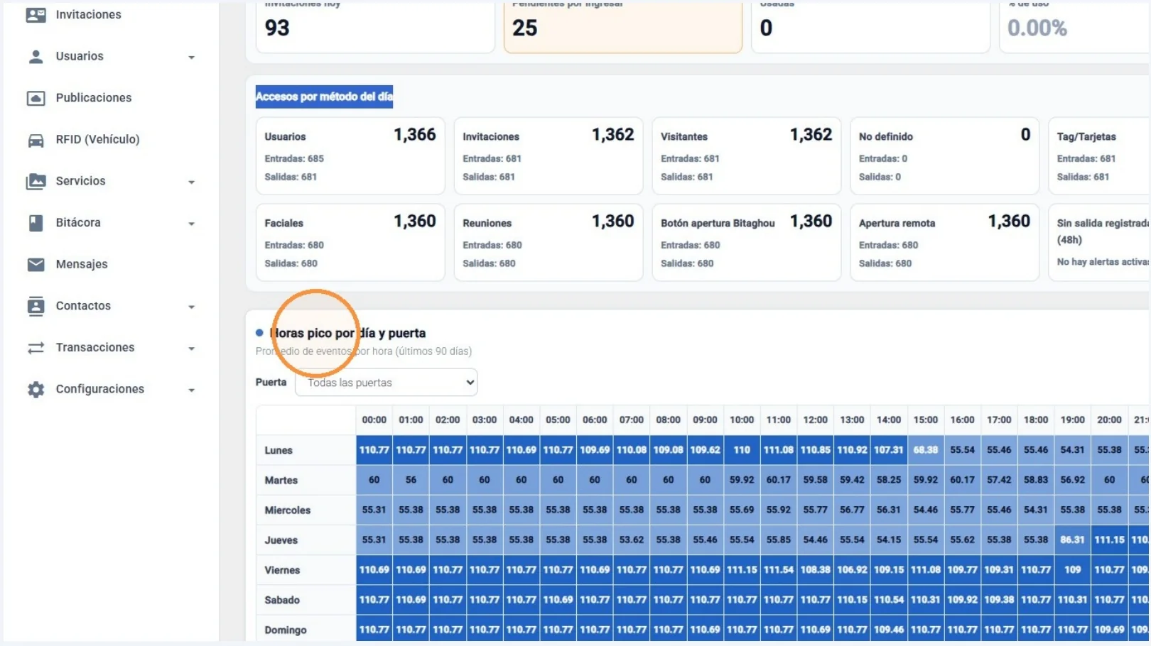Open Mensajes in the sidebar
The width and height of the screenshot is (1151, 646).
82,265
